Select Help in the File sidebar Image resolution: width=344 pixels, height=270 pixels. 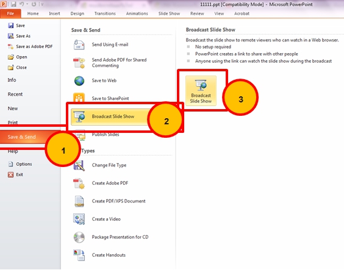pyautogui.click(x=13, y=151)
